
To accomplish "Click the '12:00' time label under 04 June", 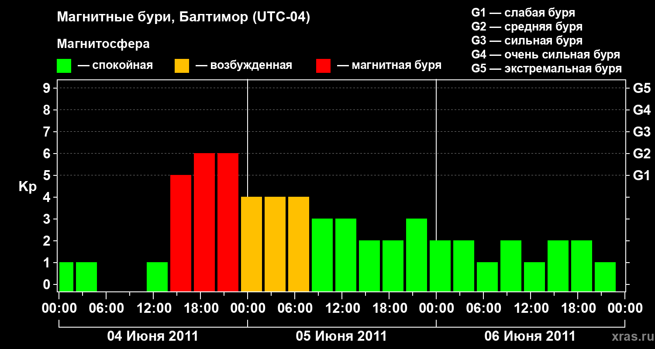I will (x=153, y=308).
